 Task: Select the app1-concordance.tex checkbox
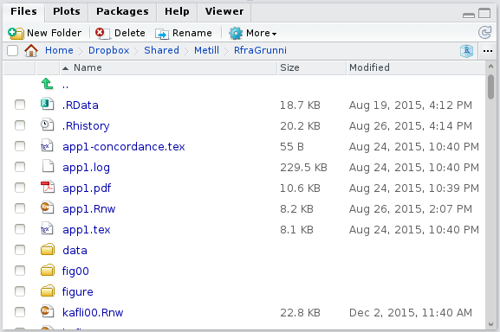20,146
